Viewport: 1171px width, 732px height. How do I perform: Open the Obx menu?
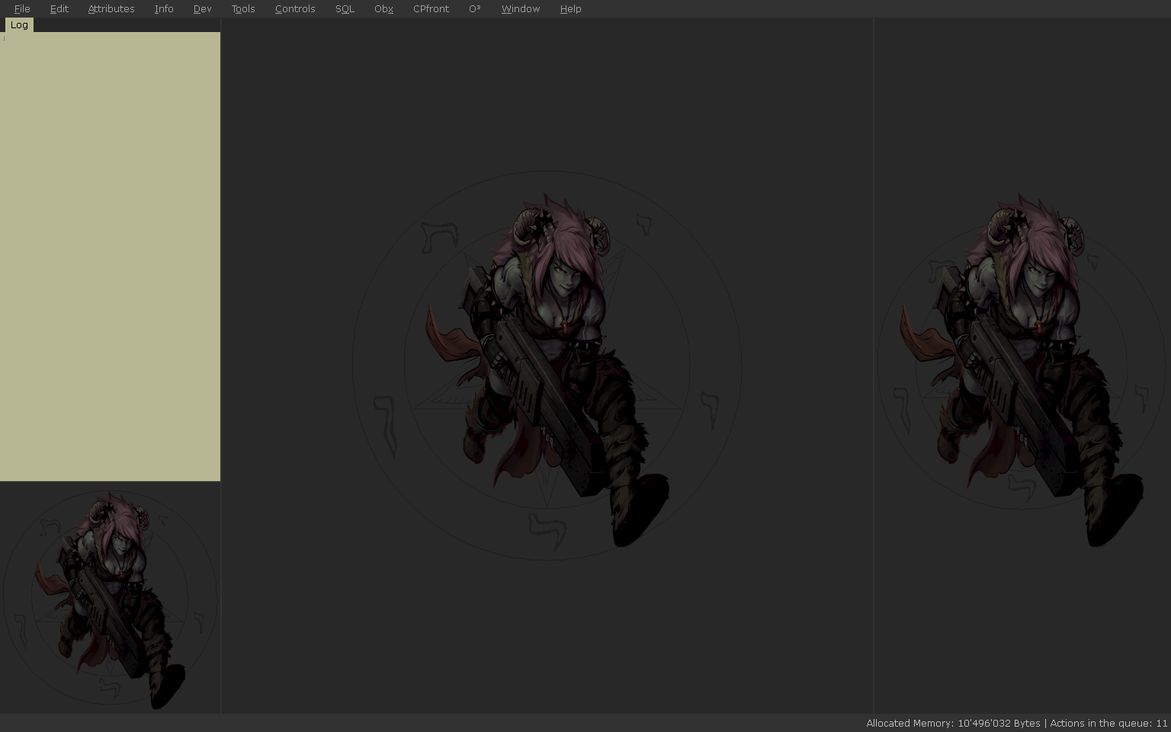coord(383,9)
